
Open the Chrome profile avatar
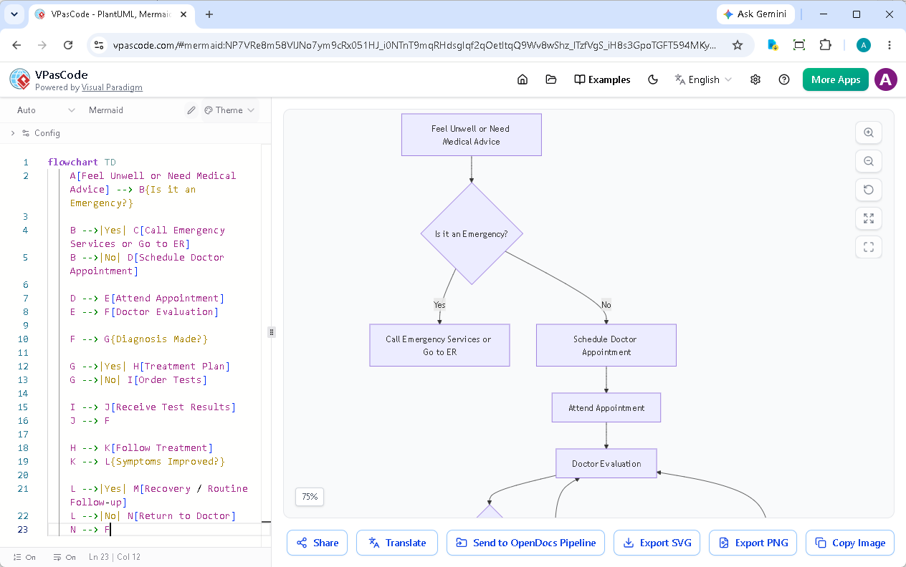[x=864, y=45]
